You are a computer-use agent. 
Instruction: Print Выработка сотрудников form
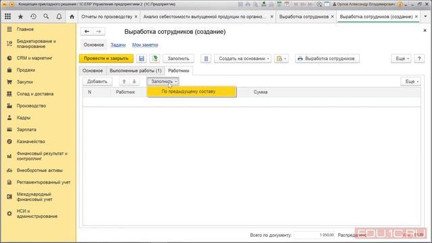tap(327, 59)
